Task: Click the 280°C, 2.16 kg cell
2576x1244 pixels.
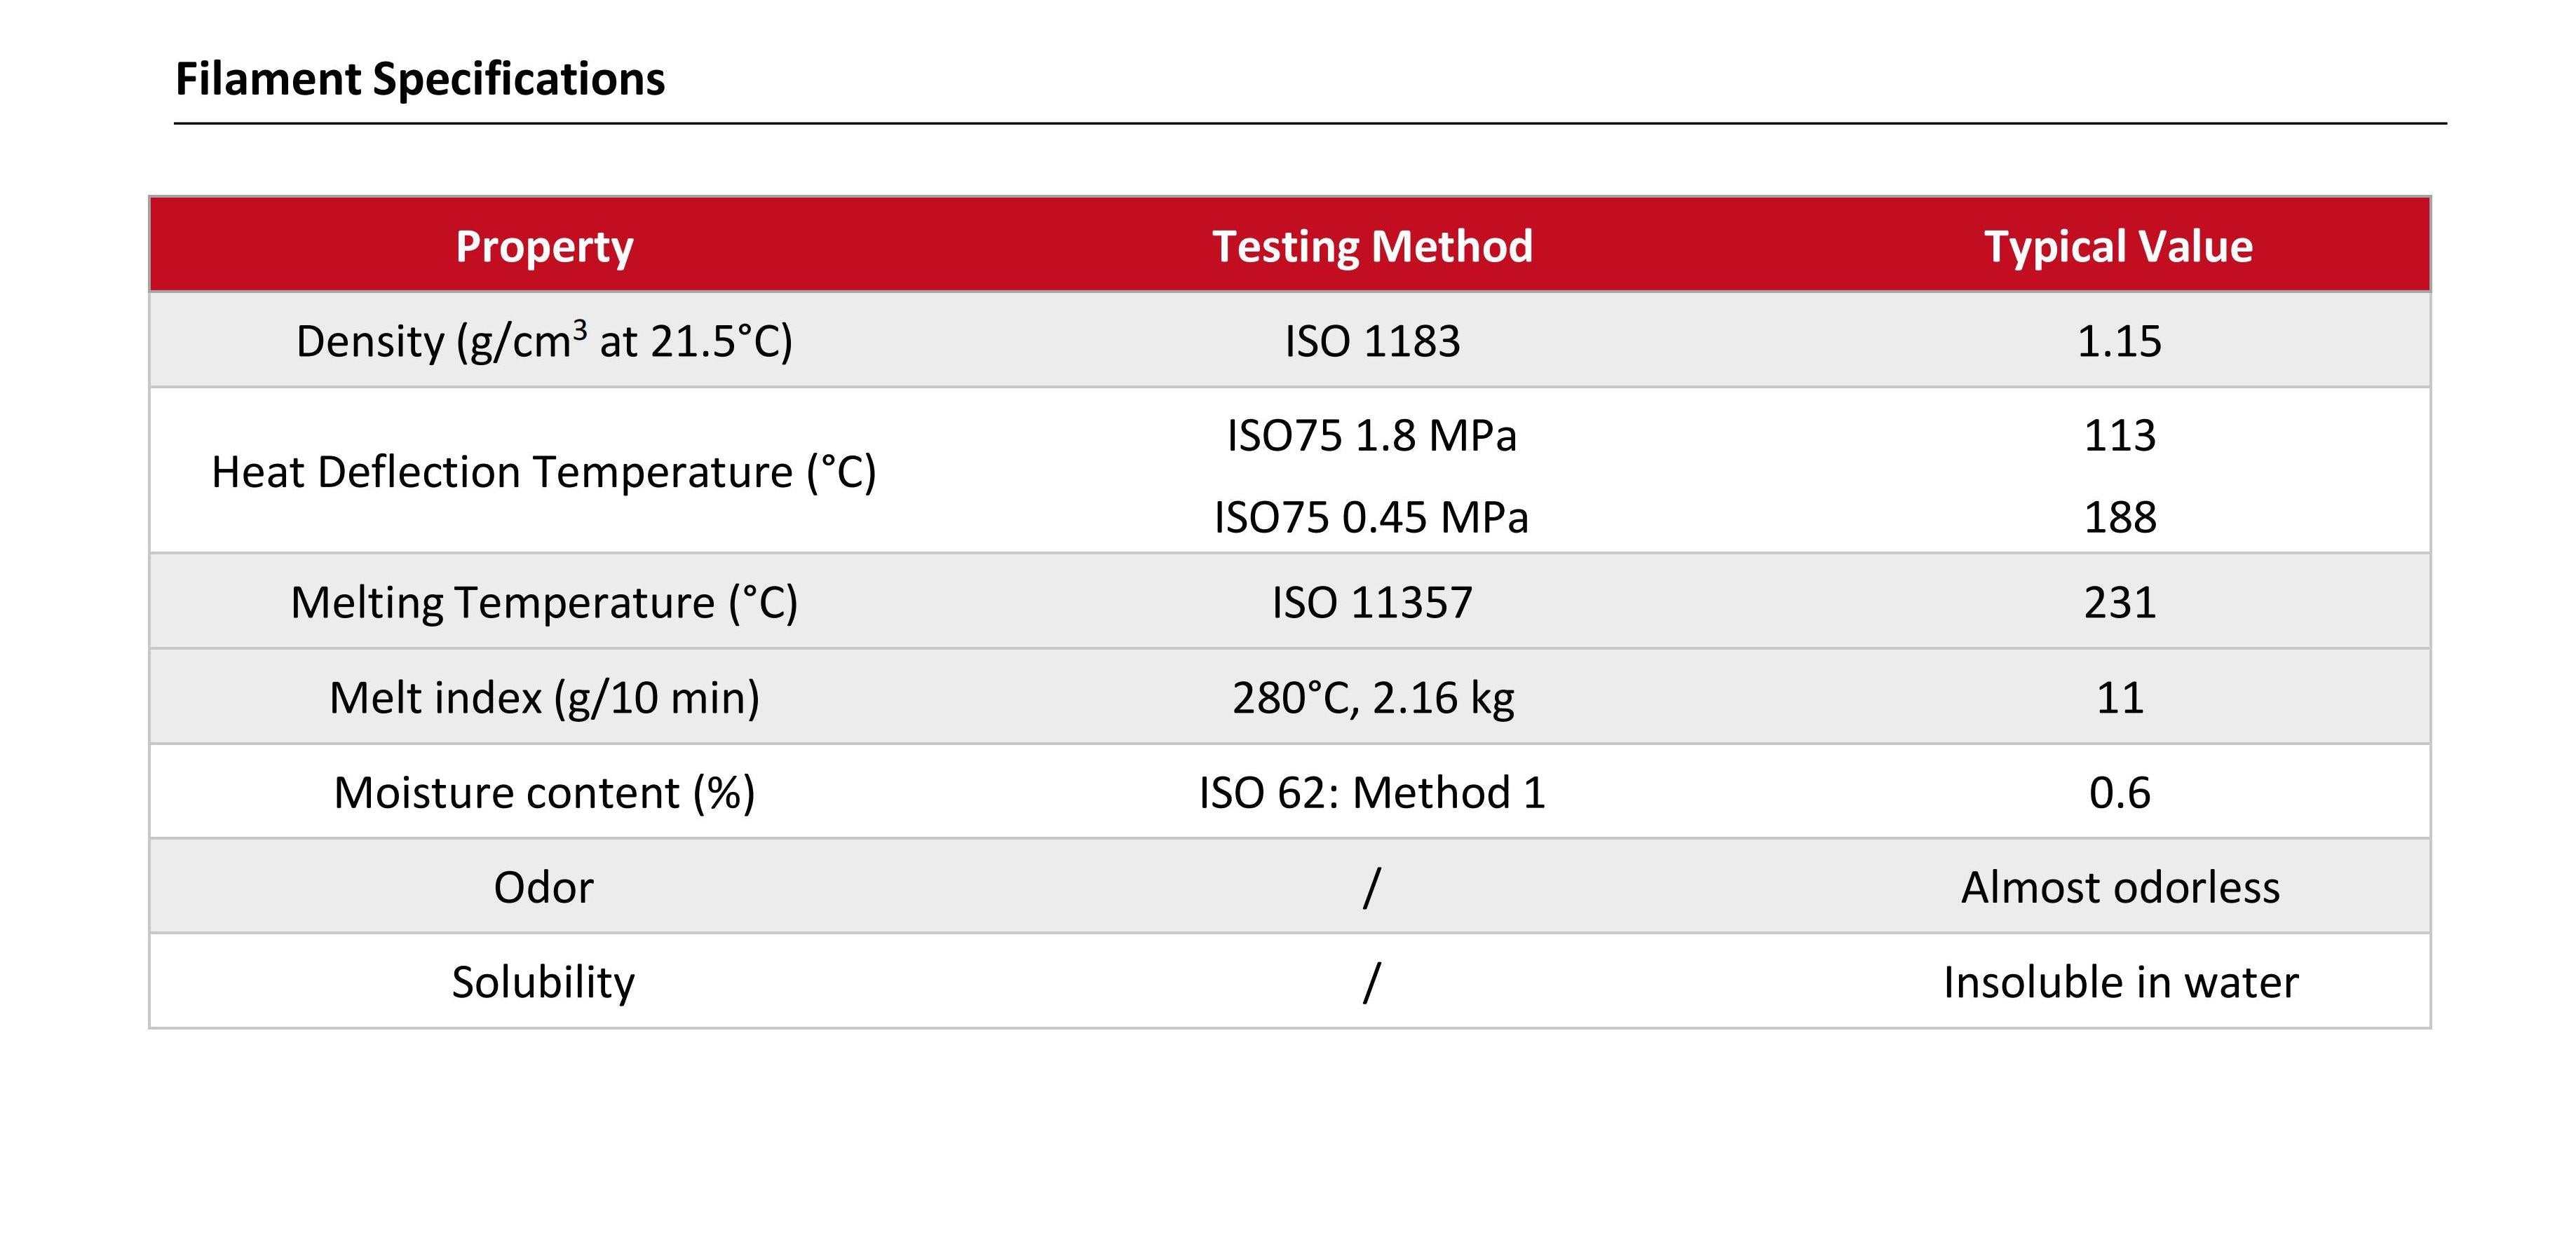Action: click(1372, 697)
